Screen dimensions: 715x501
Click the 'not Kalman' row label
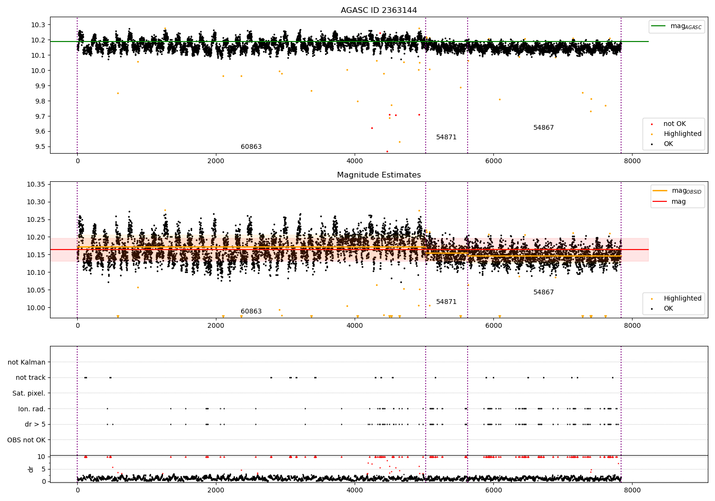(27, 362)
